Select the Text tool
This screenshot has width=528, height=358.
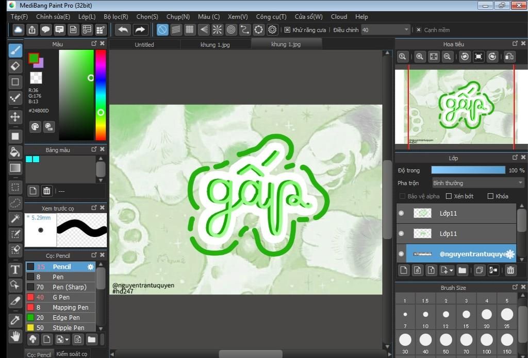pos(15,269)
